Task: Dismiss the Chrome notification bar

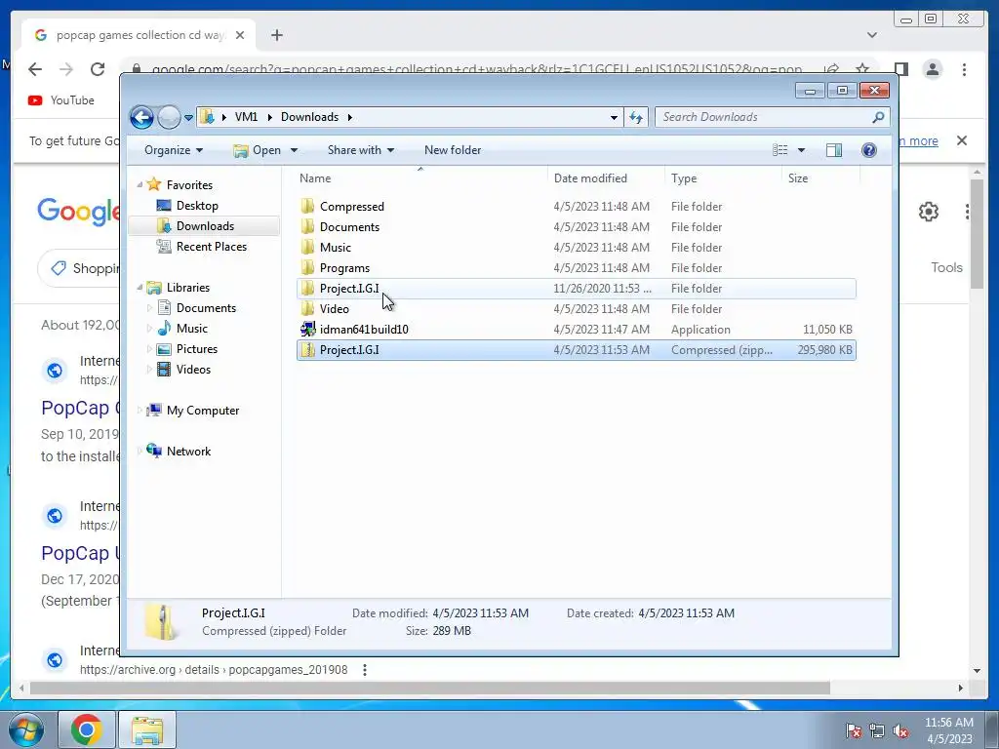Action: 961,140
